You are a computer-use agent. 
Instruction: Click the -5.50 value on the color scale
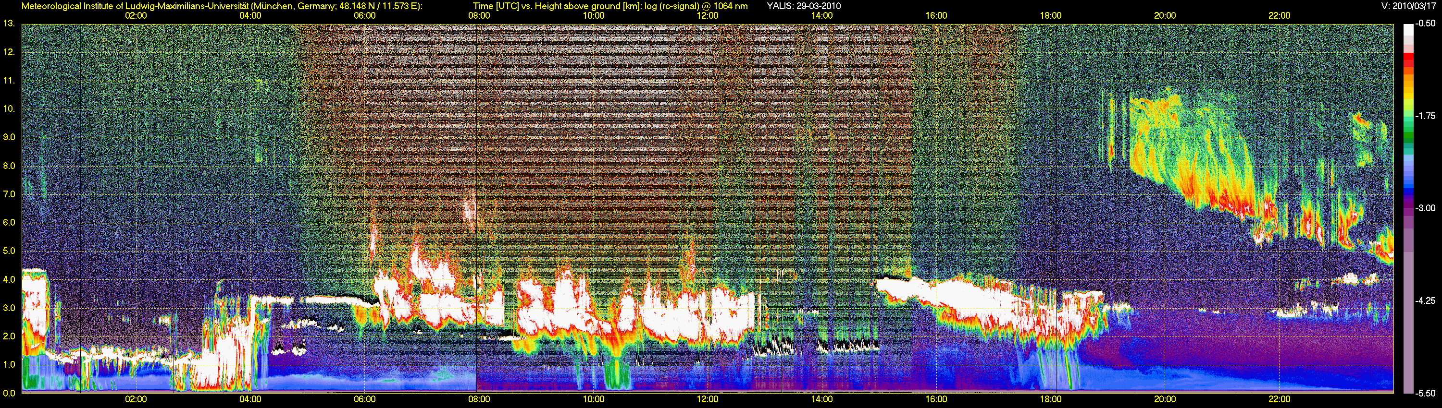click(1425, 393)
